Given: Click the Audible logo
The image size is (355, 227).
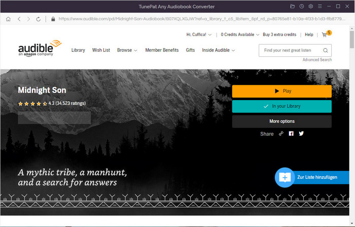Looking at the screenshot, I should tap(40, 48).
